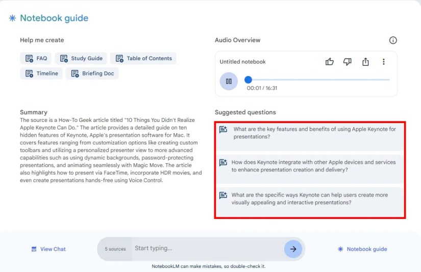Focus the Start typing input field
The image size is (421, 272).
pyautogui.click(x=207, y=249)
